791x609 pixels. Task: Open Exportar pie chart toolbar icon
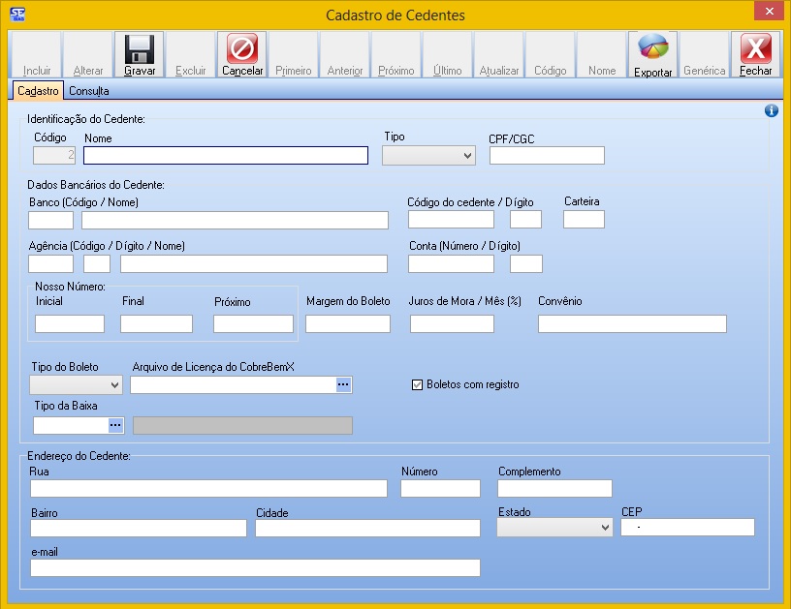tap(652, 49)
